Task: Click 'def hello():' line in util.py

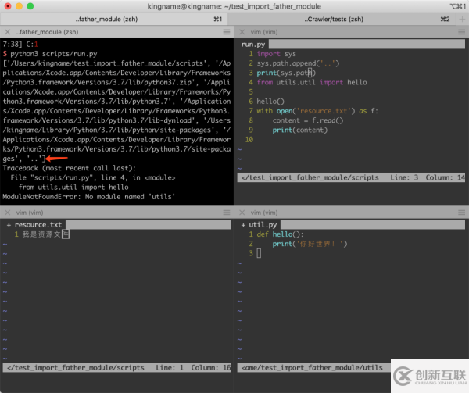Action: click(280, 234)
